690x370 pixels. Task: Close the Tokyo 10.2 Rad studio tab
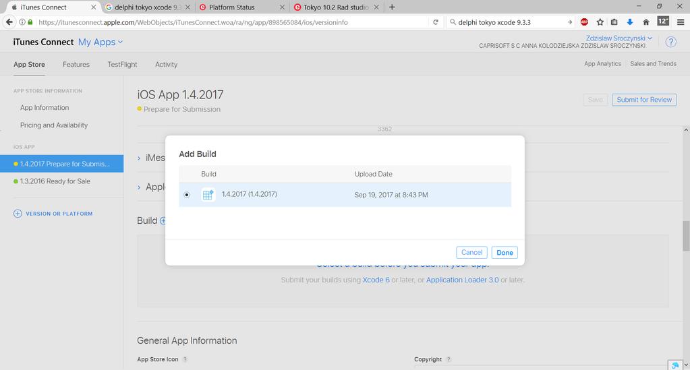(376, 7)
